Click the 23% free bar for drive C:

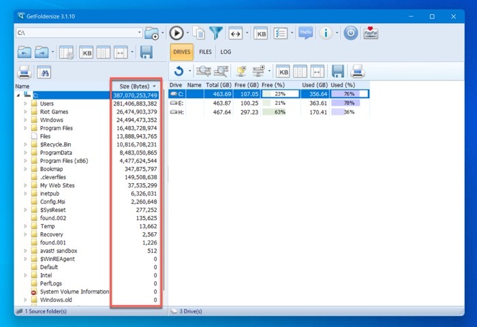(x=280, y=94)
